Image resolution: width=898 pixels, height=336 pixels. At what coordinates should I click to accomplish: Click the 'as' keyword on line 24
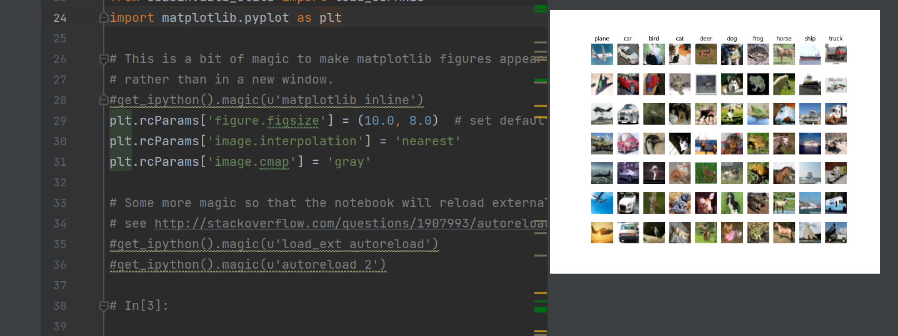[304, 18]
